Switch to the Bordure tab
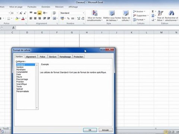This screenshot has width=179, height=134. (x=53, y=57)
